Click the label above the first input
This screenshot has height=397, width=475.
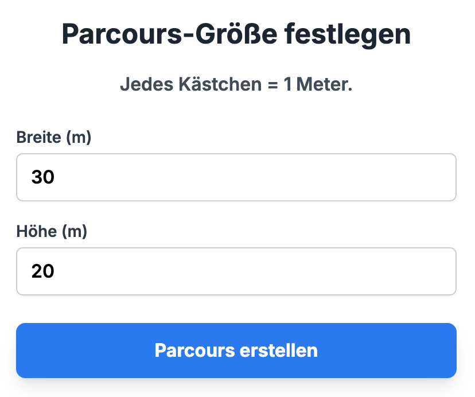click(x=53, y=137)
